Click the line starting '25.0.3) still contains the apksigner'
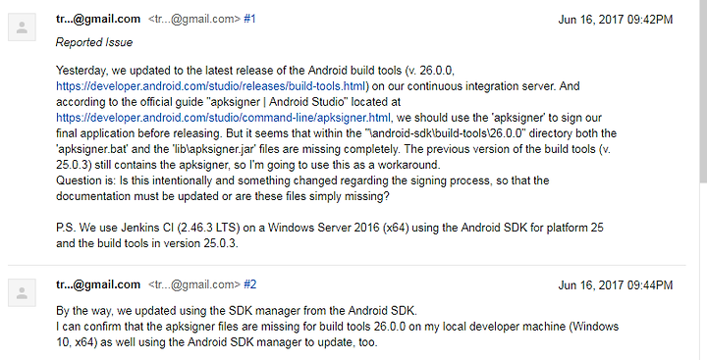The width and height of the screenshot is (707, 360). pos(248,165)
